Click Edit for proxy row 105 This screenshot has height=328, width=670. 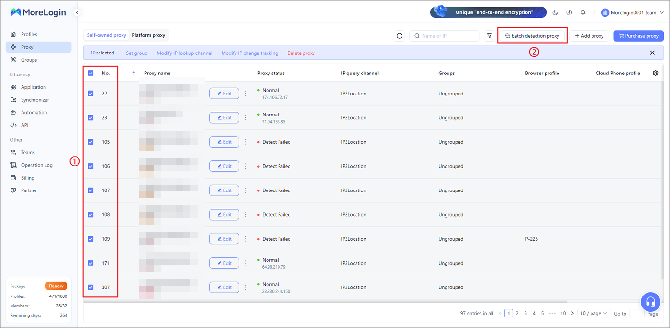point(224,142)
